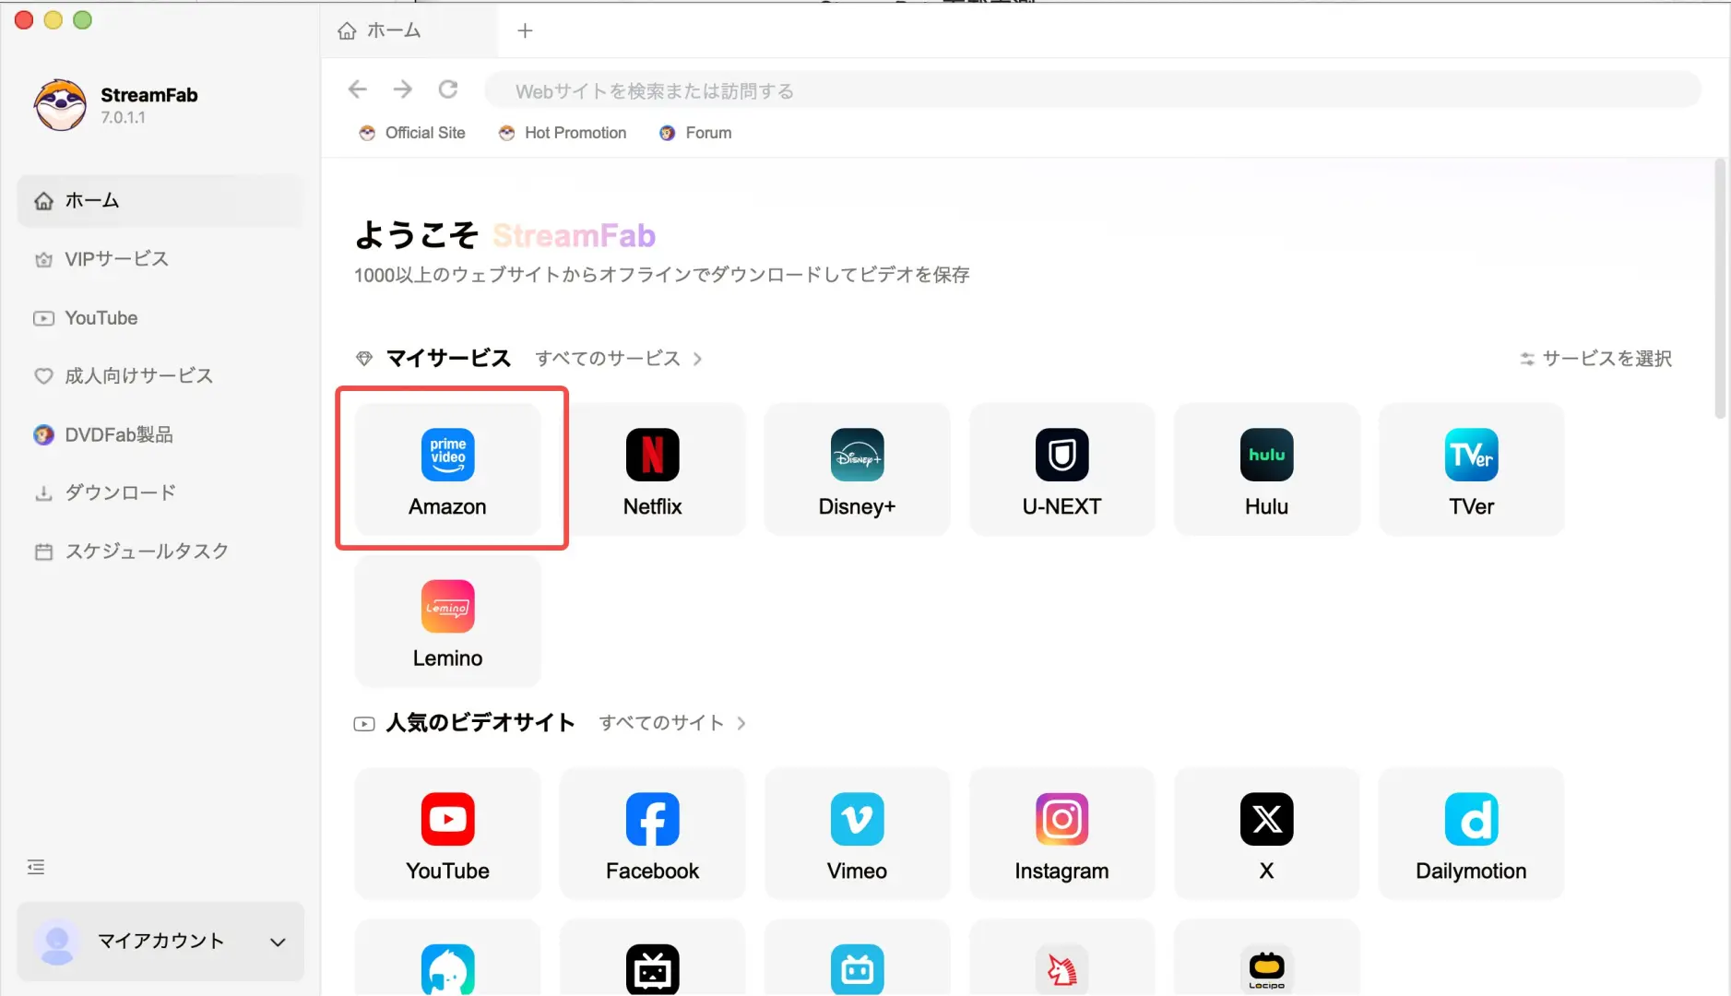Focus the website search address field
This screenshot has height=996, width=1731.
[x=1093, y=90]
